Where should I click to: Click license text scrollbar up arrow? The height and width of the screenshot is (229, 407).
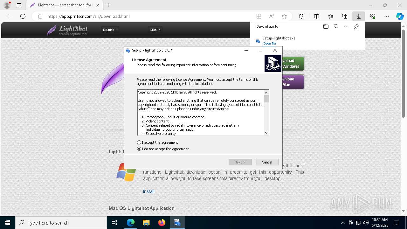tap(266, 92)
